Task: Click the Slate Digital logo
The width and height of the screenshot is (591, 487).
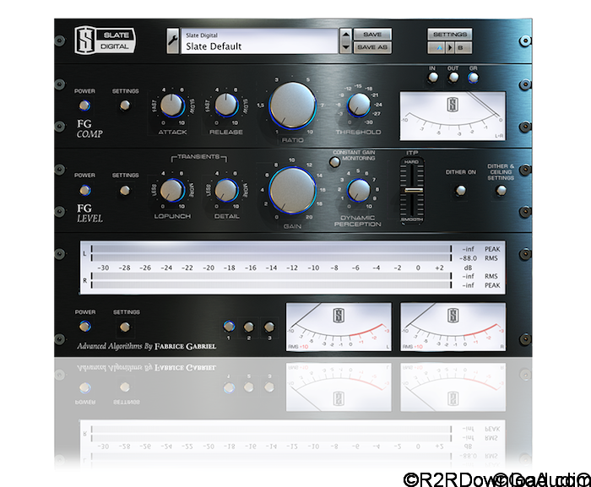Action: pyautogui.click(x=106, y=41)
